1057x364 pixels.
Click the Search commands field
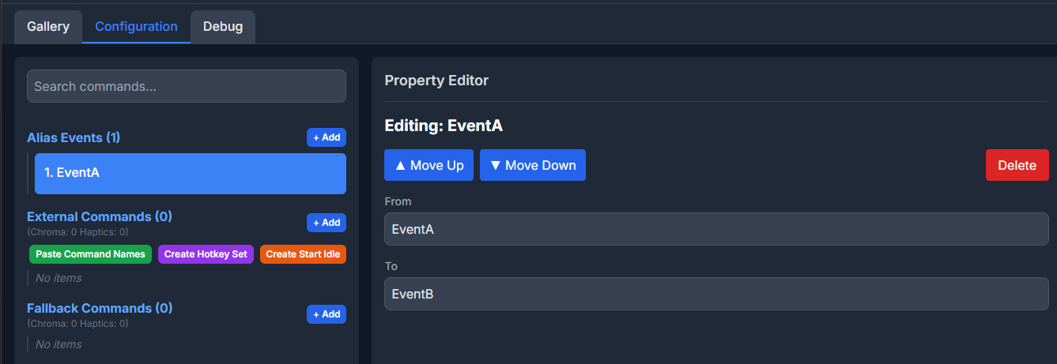point(187,86)
